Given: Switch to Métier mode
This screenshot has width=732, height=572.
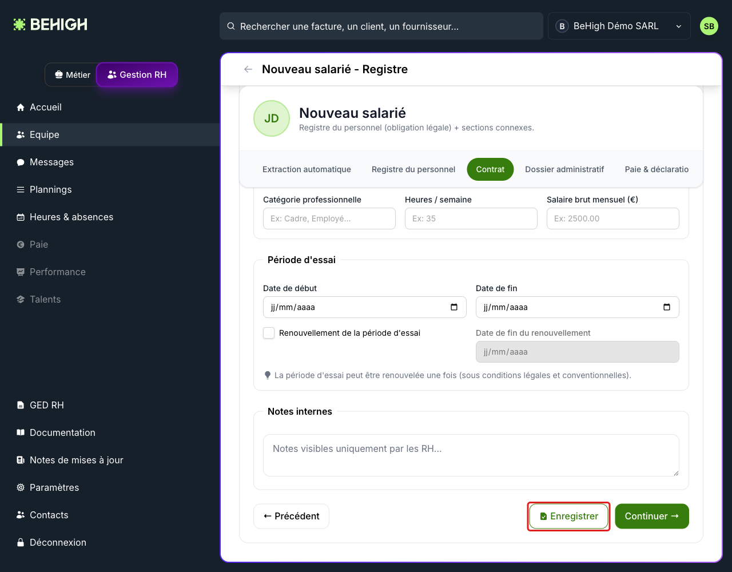Looking at the screenshot, I should pos(72,75).
